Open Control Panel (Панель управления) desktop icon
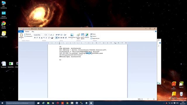 coord(4,15)
